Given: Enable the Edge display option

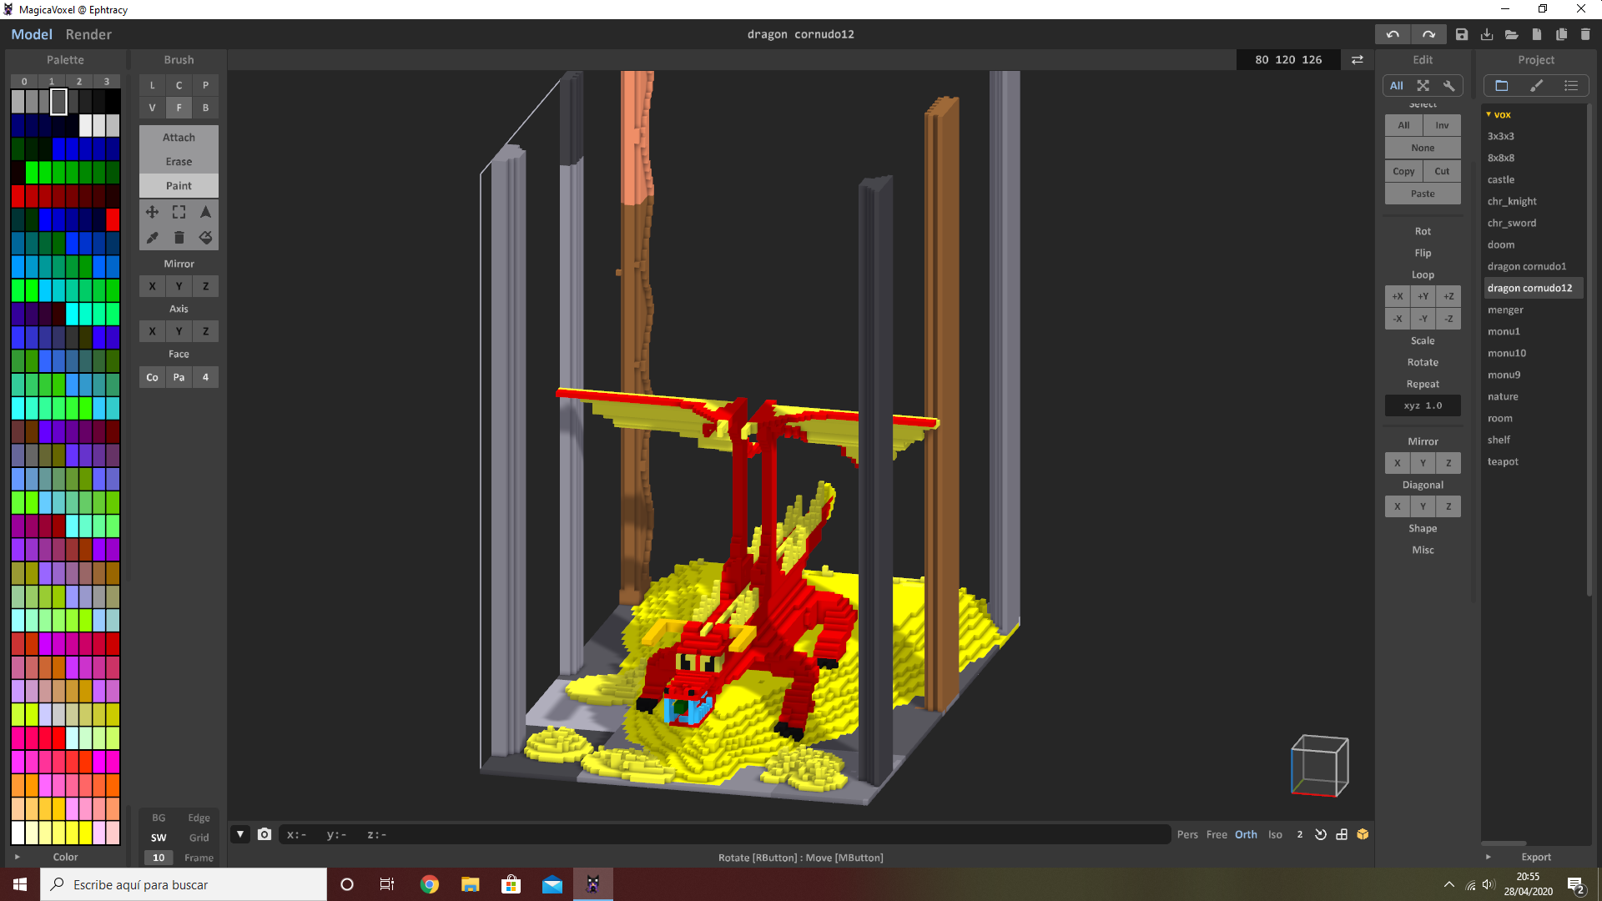Looking at the screenshot, I should pos(199,818).
